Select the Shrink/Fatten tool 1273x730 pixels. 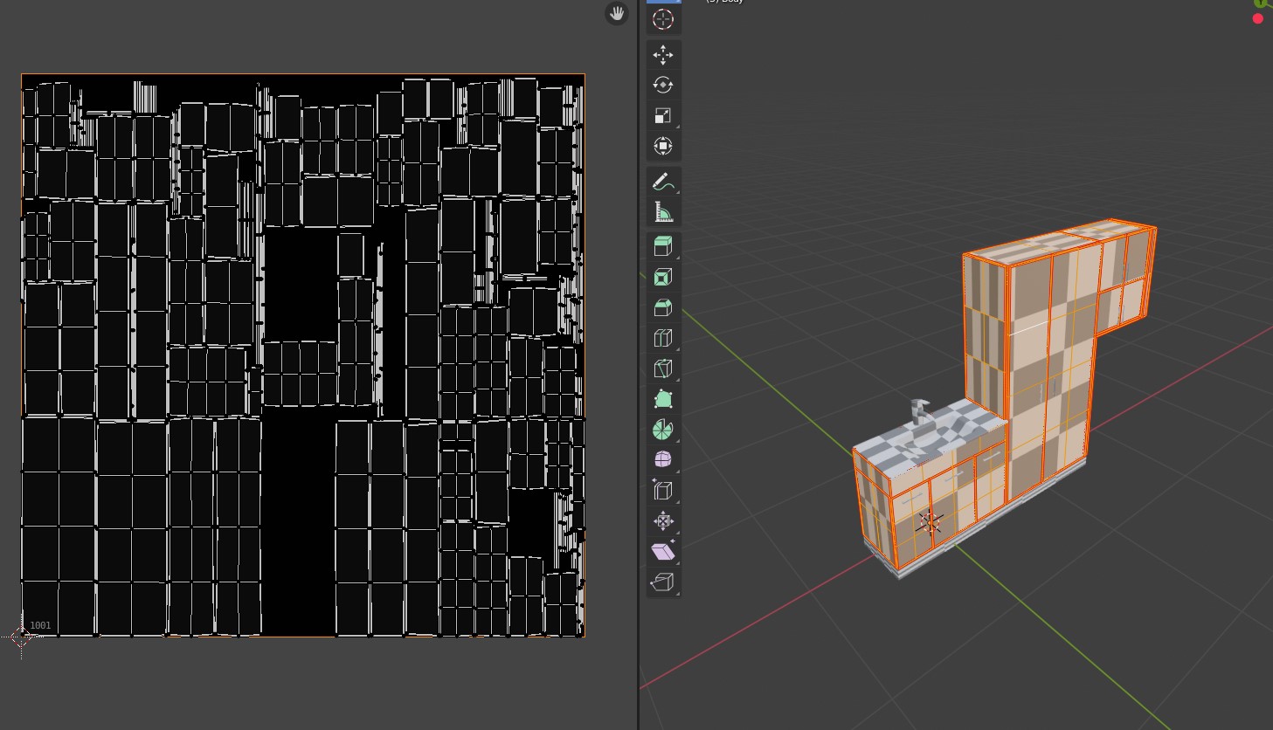click(663, 521)
